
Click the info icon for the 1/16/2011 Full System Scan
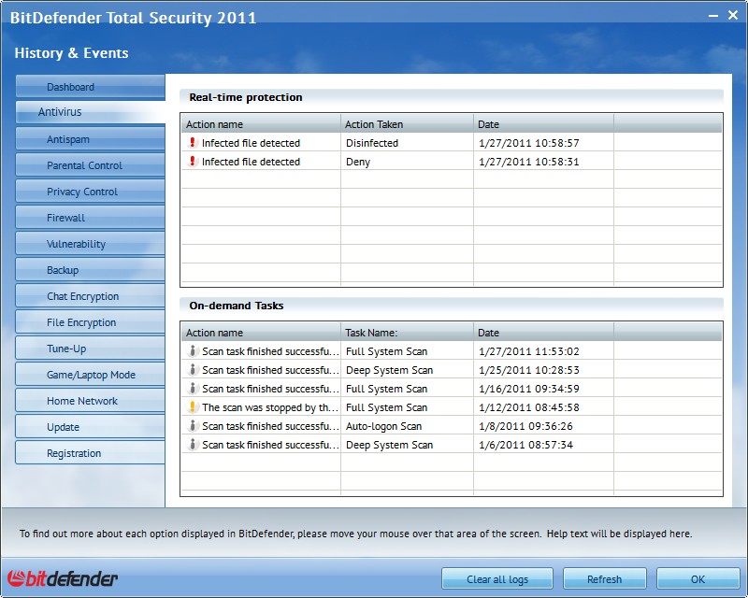pos(193,388)
